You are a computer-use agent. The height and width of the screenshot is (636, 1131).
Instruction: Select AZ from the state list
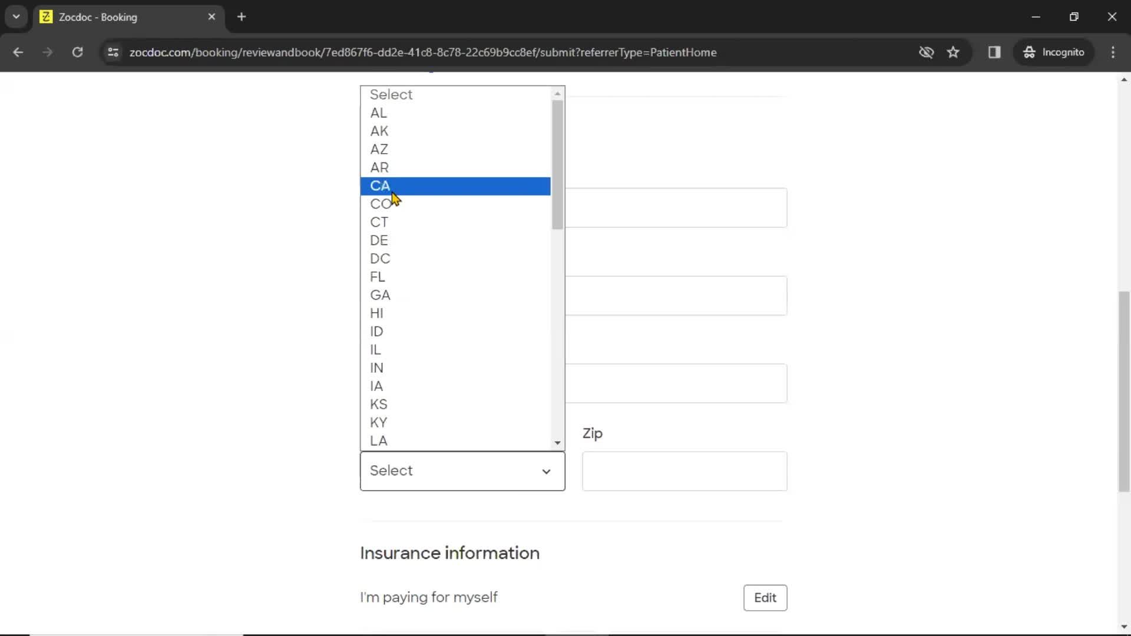pos(455,150)
